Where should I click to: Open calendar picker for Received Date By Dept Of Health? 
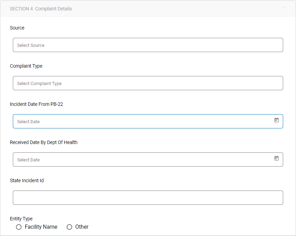coord(277,158)
